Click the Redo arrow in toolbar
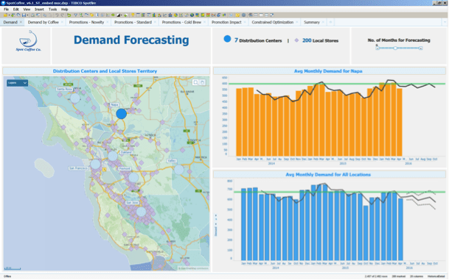The width and height of the screenshot is (449, 280). pyautogui.click(x=63, y=15)
